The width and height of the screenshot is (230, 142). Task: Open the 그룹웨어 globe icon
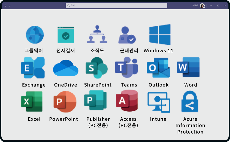pyautogui.click(x=35, y=35)
